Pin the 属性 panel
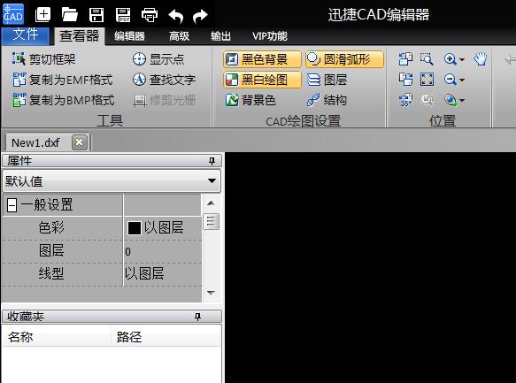Screen dimensions: 516x383 pos(212,161)
